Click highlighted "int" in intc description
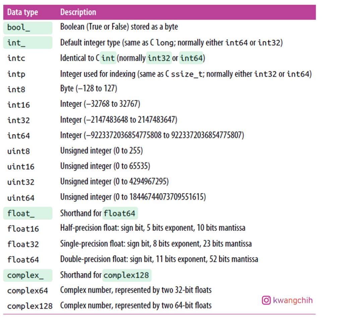Image resolution: width=343 pixels, height=320 pixels. (x=108, y=58)
